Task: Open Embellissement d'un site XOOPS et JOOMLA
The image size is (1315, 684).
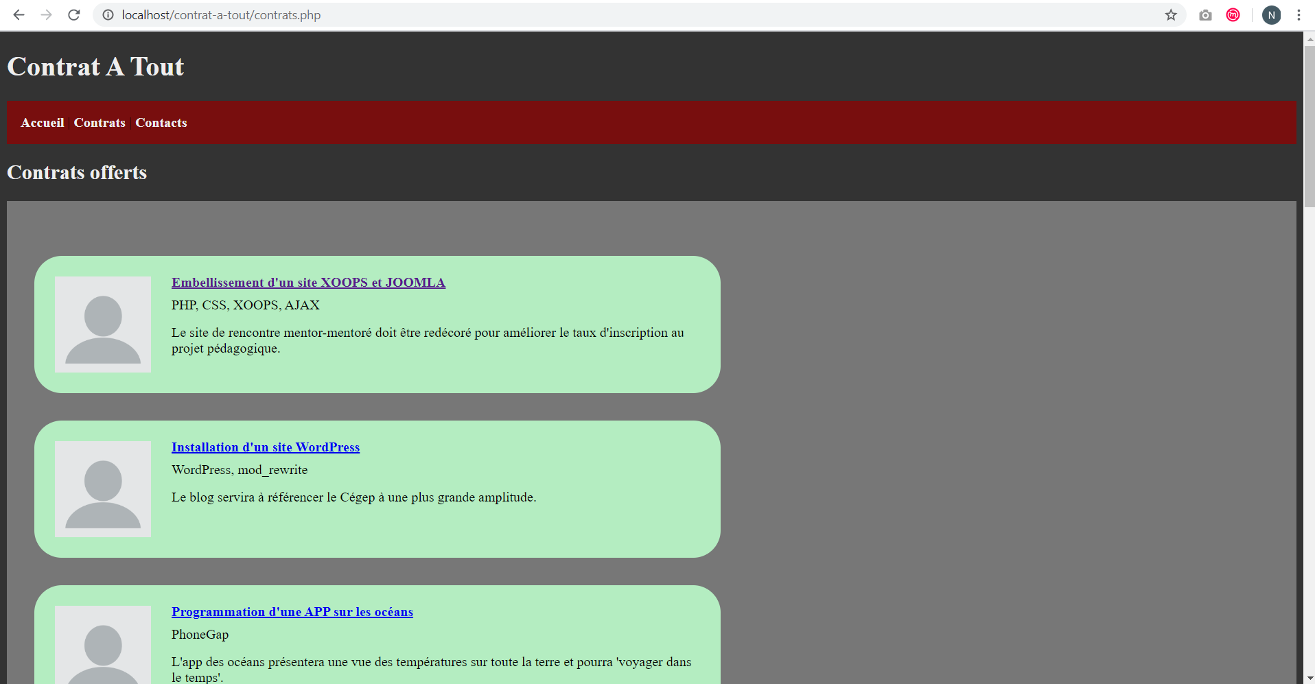Action: point(308,283)
